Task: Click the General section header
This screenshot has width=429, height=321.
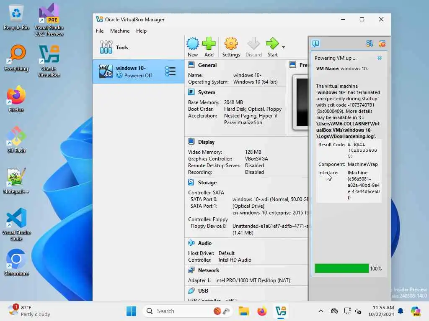Action: point(207,65)
